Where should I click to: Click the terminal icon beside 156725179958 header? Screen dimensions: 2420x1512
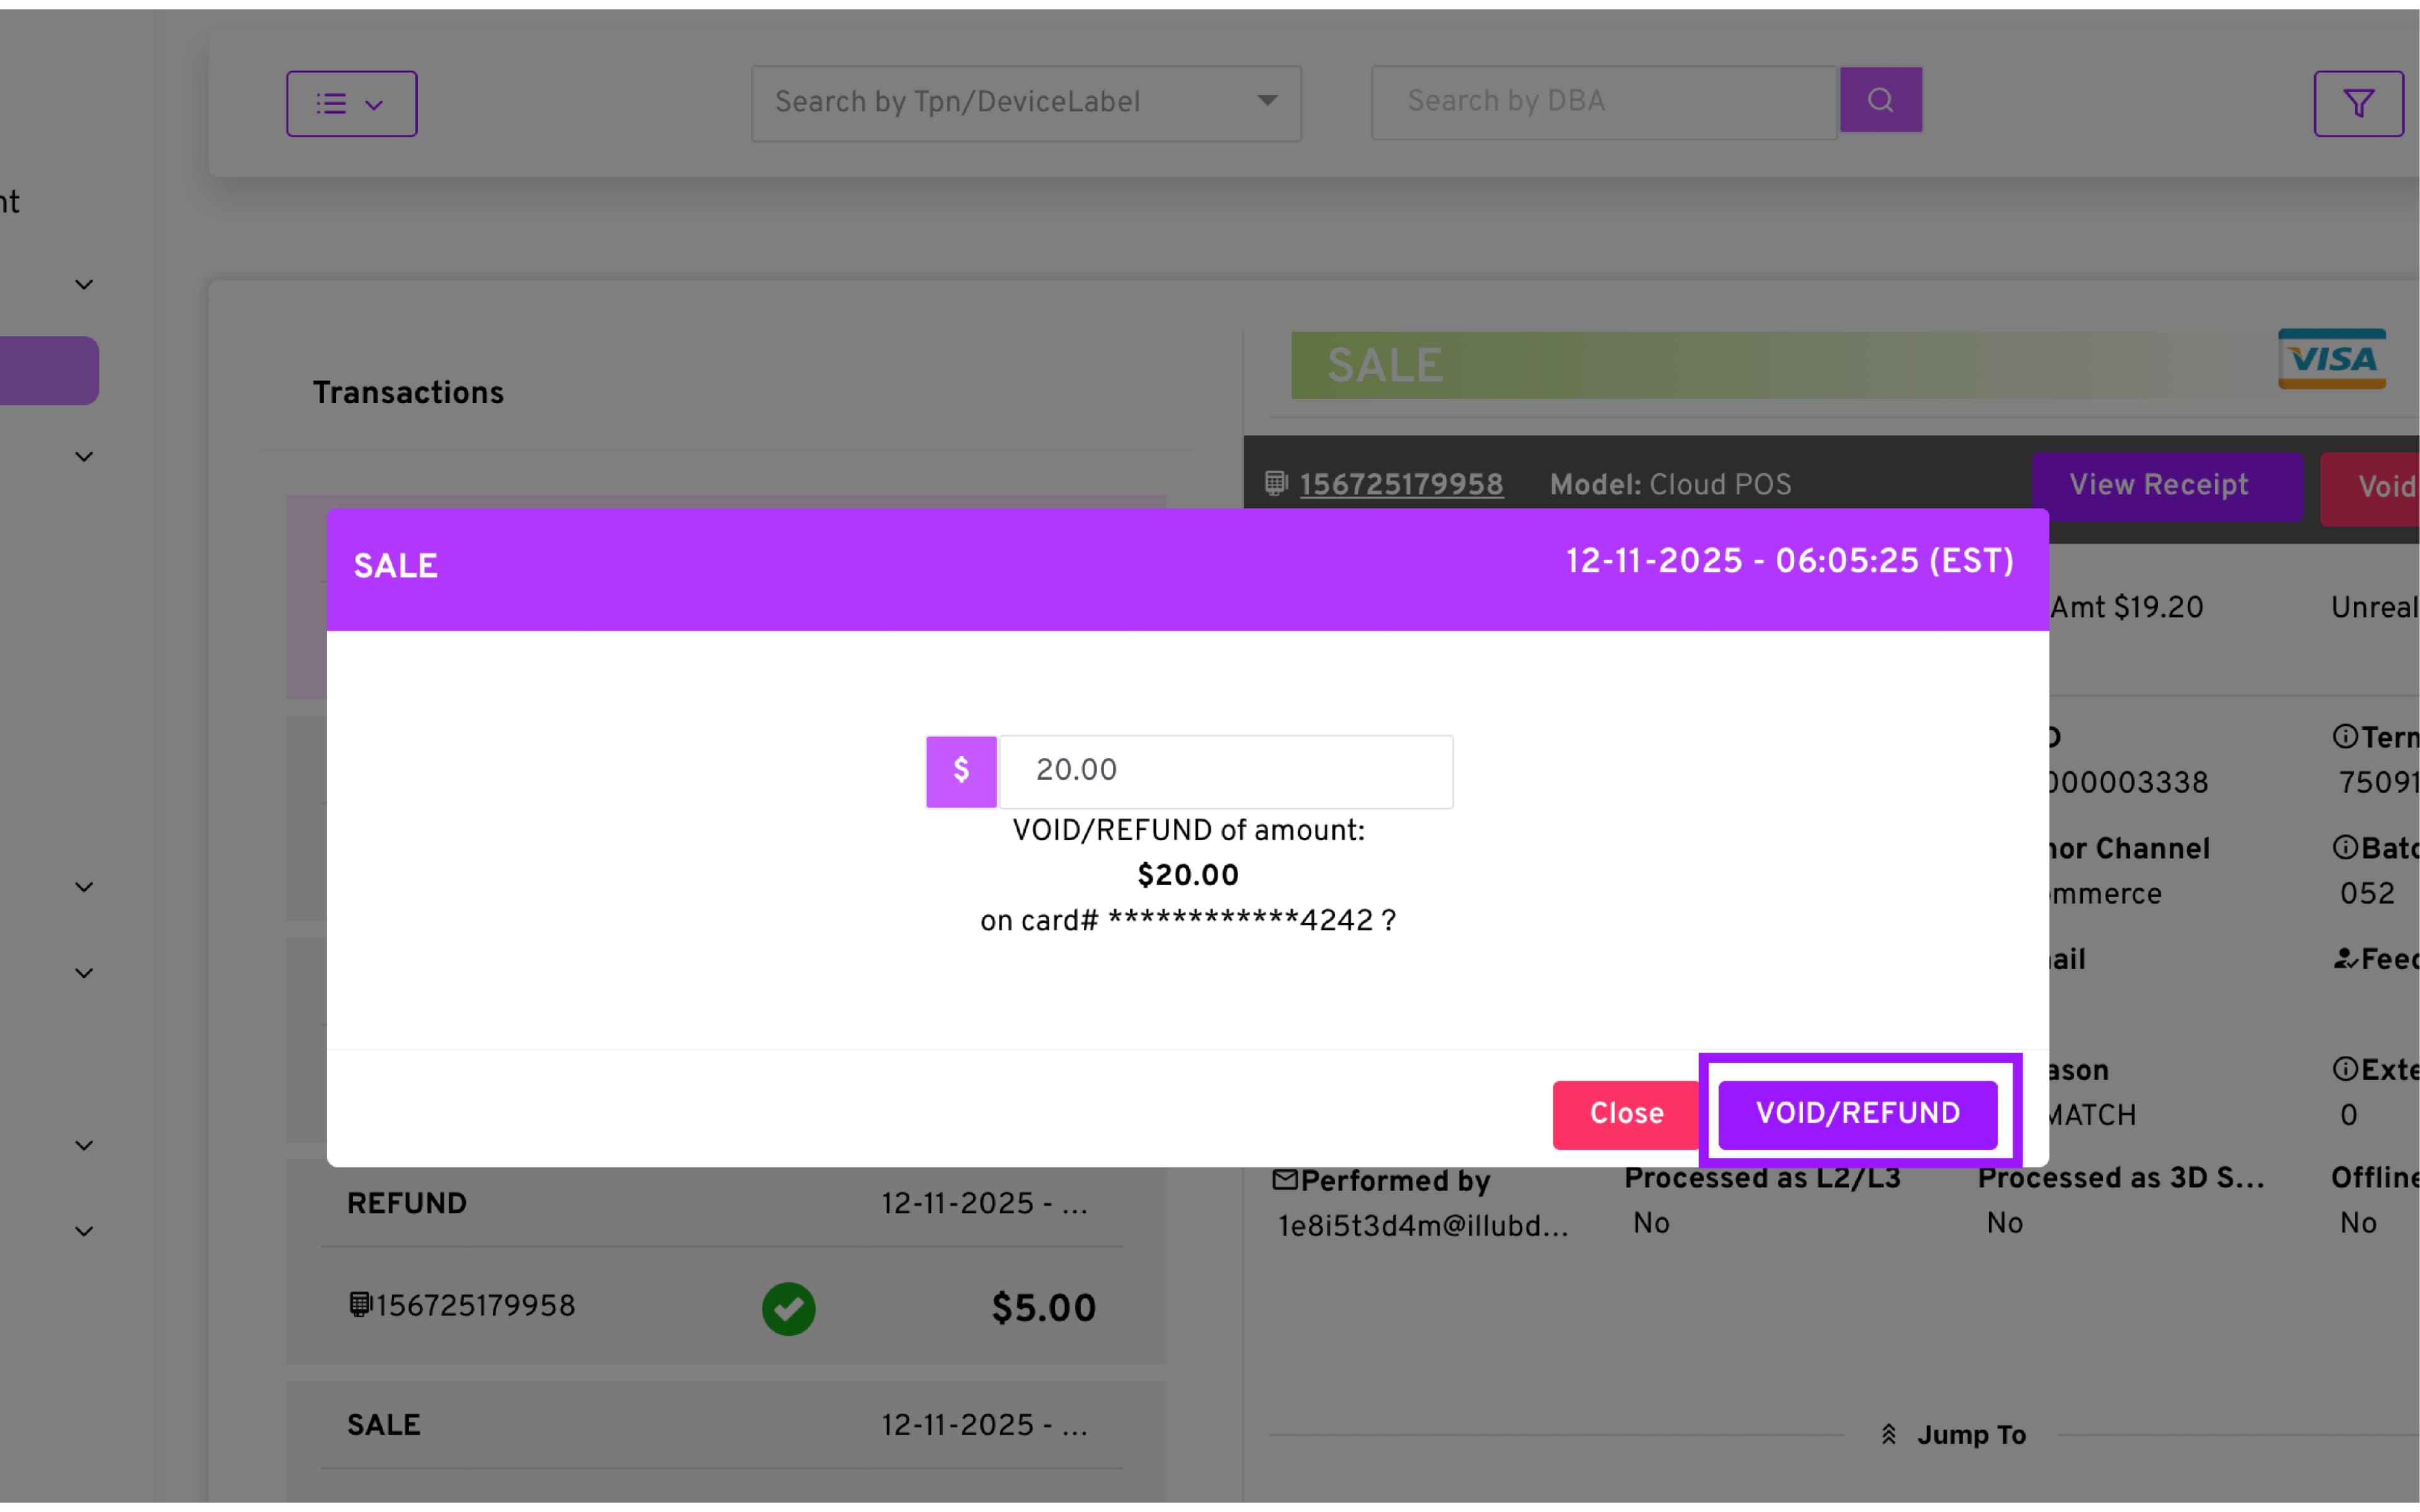pos(1275,484)
